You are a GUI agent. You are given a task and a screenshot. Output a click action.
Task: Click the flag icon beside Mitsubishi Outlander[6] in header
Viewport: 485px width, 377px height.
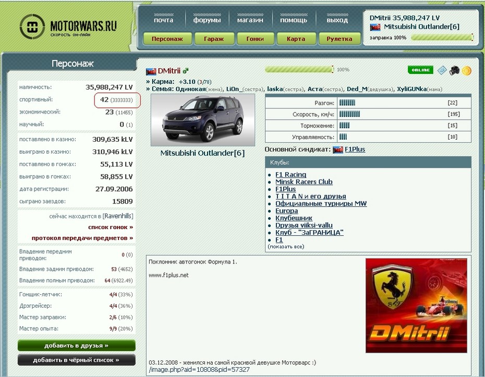tap(375, 27)
